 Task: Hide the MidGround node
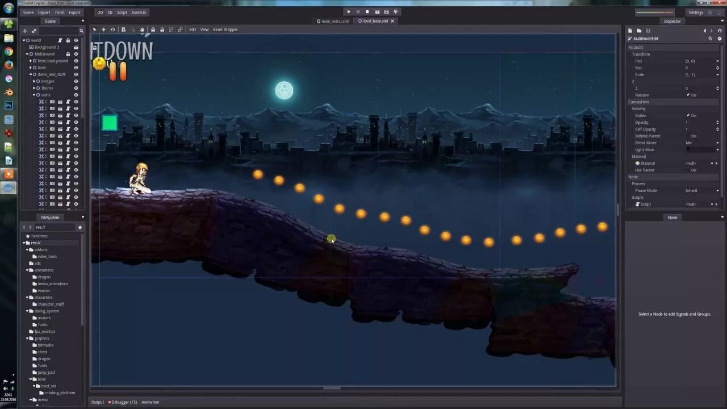pos(76,54)
